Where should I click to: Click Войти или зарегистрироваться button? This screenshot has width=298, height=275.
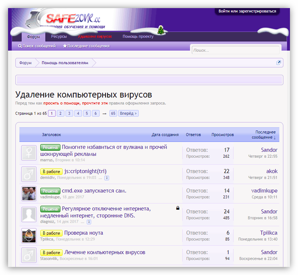coord(247,11)
